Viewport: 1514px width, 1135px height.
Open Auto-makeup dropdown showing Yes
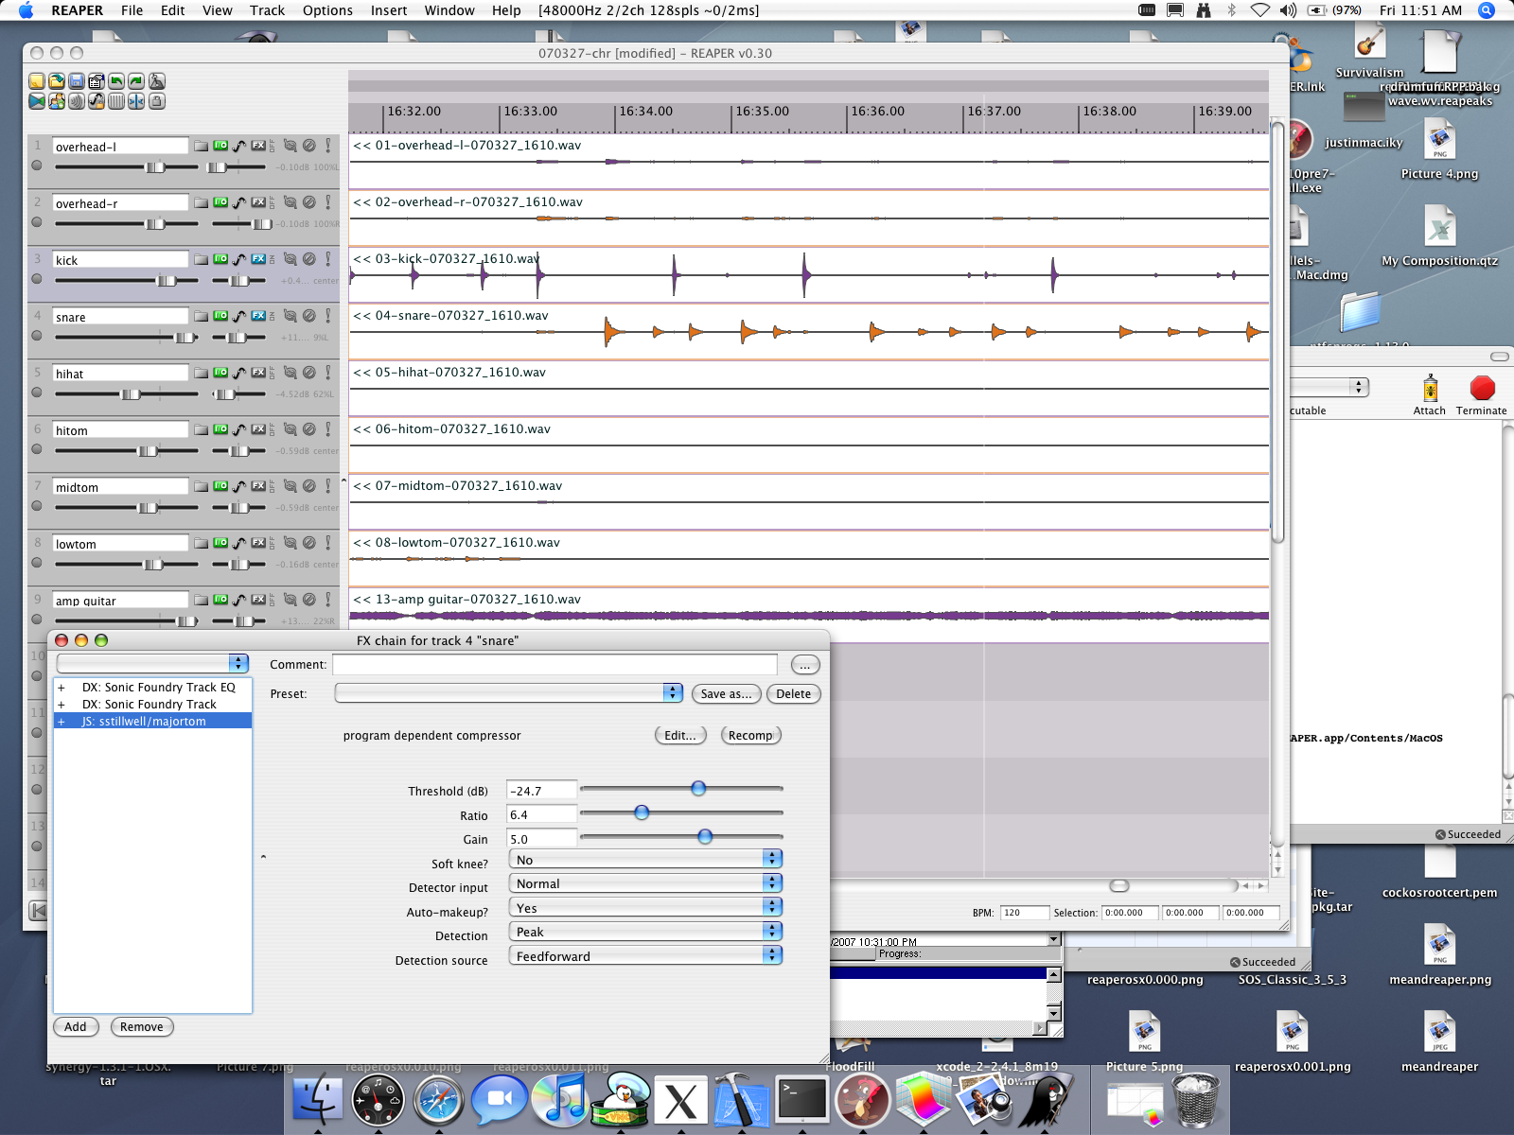[x=645, y=907]
